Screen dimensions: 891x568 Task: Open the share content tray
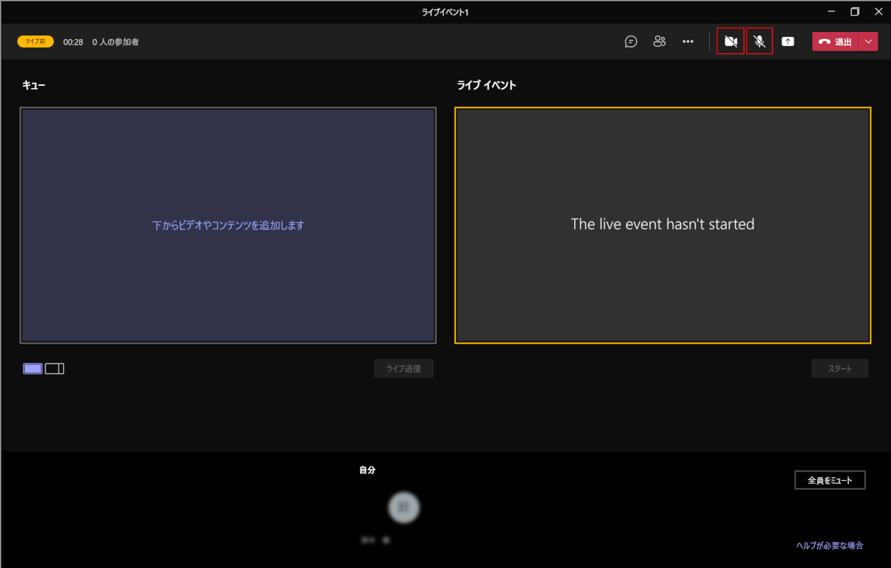788,41
